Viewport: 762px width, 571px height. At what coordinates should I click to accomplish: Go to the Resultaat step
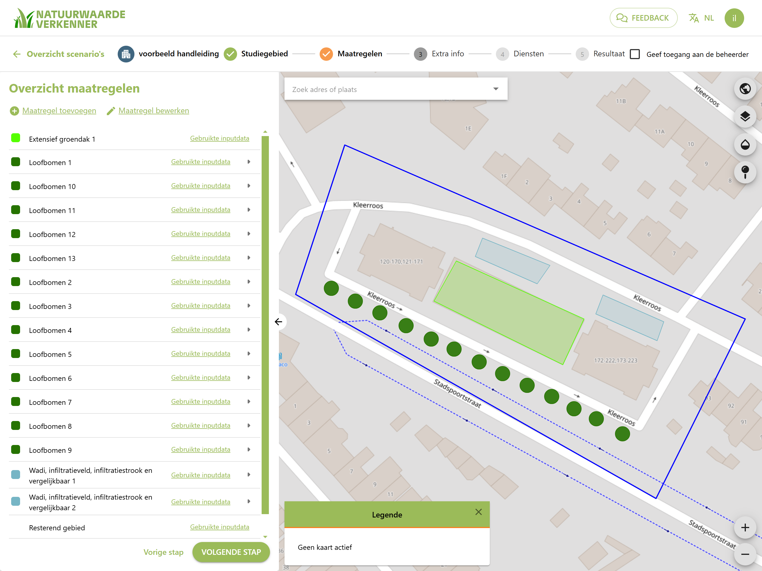coord(609,54)
